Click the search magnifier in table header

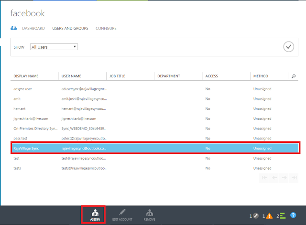[x=293, y=76]
